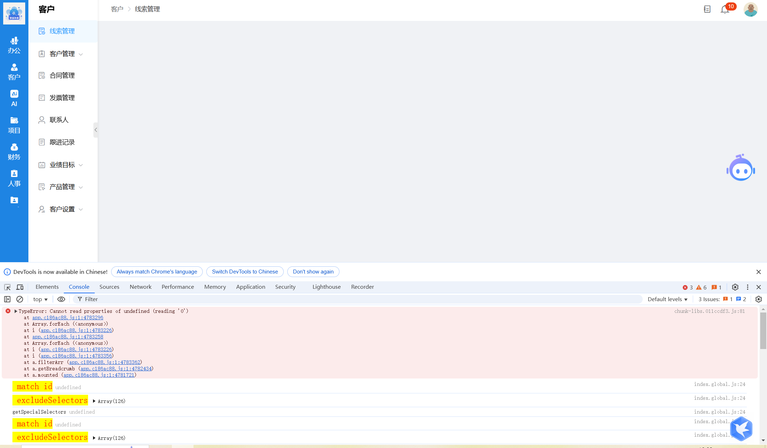Screen dimensions: 767x448
Task: Open the AI module in sidebar
Action: tap(14, 98)
